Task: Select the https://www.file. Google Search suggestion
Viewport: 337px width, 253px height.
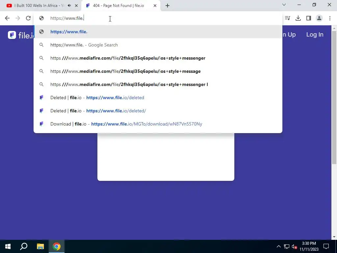Action: (158, 45)
